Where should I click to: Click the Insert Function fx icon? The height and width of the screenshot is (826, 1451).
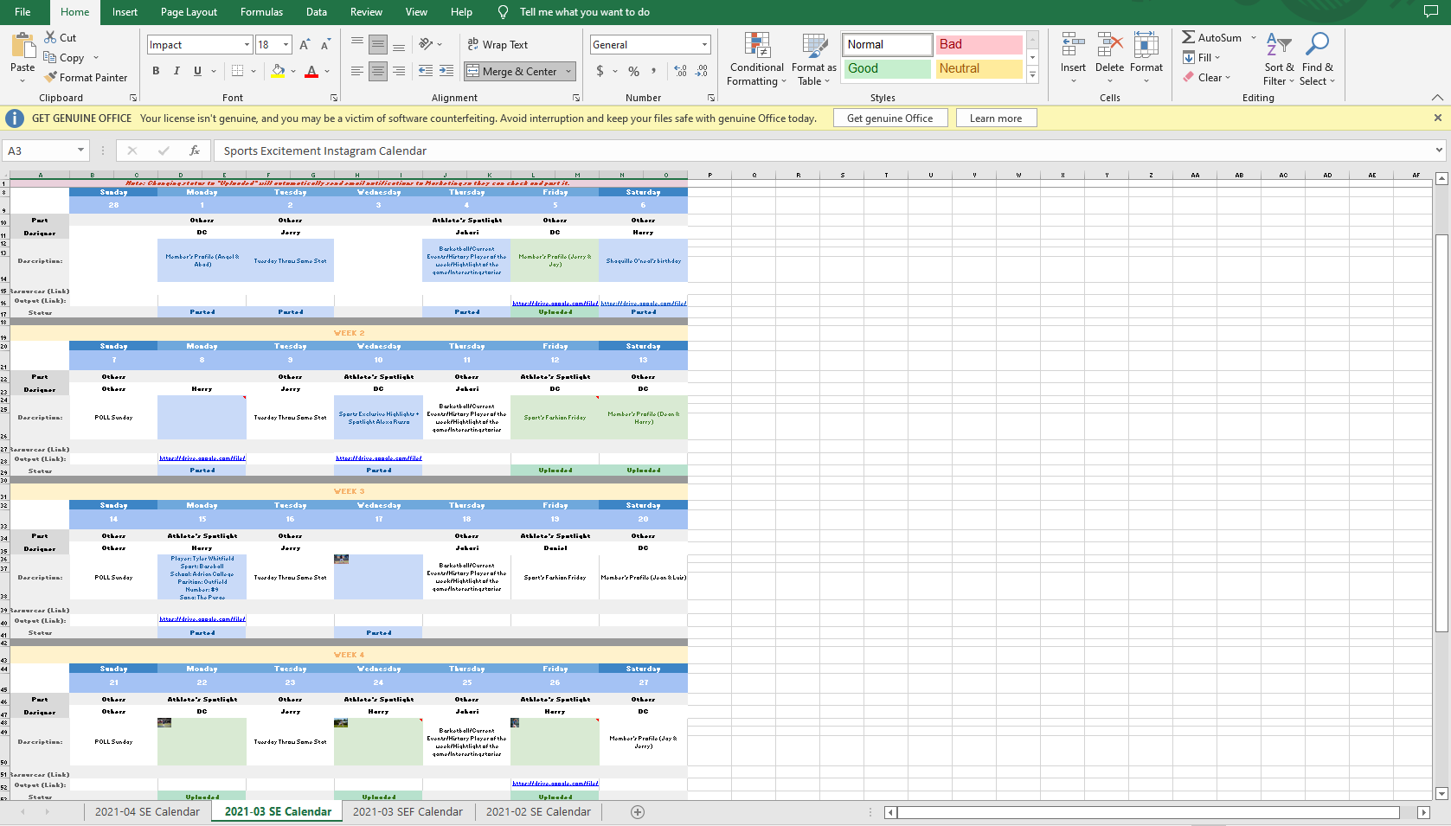click(195, 150)
